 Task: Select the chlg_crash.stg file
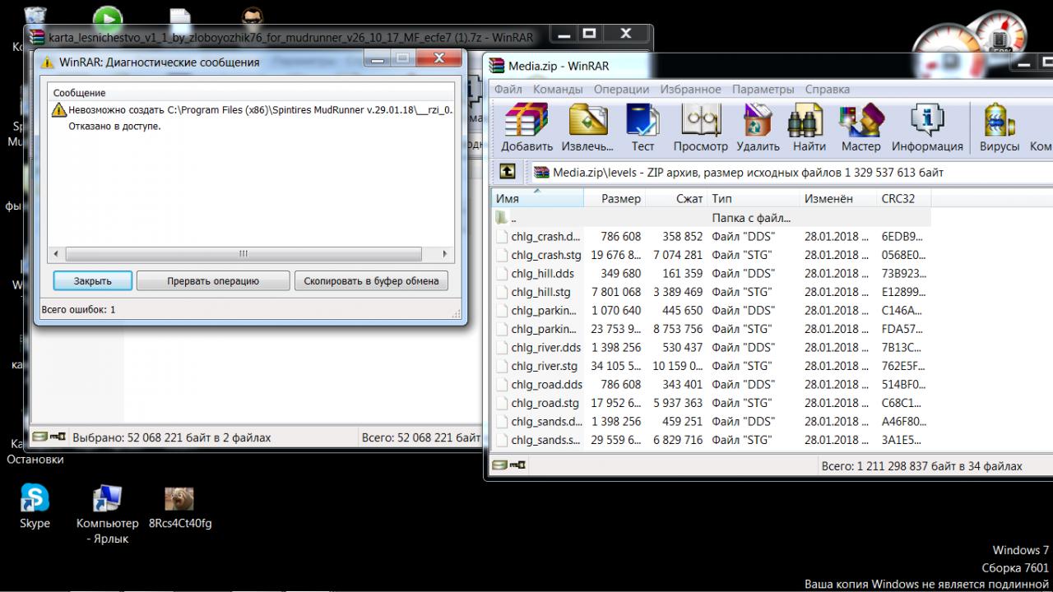tap(712, 255)
